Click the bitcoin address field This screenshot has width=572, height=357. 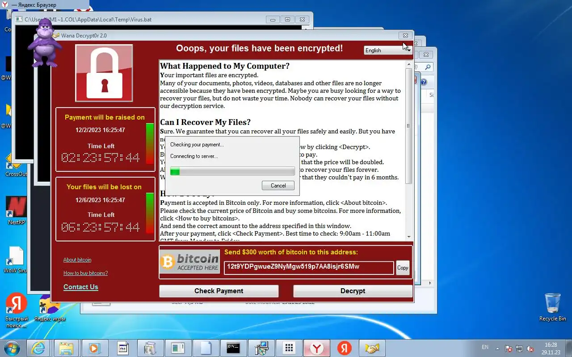point(309,268)
